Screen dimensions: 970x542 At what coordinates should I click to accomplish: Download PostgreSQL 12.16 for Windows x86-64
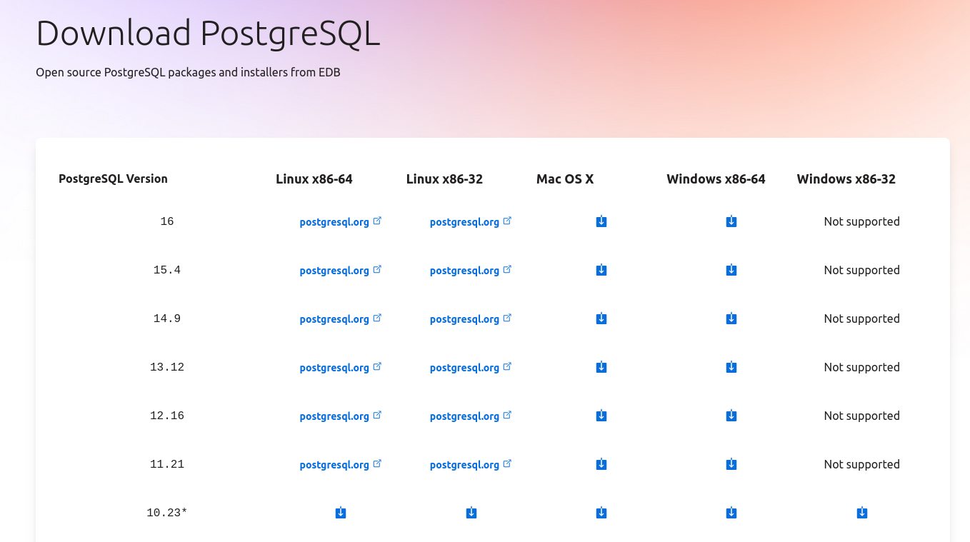pyautogui.click(x=731, y=416)
